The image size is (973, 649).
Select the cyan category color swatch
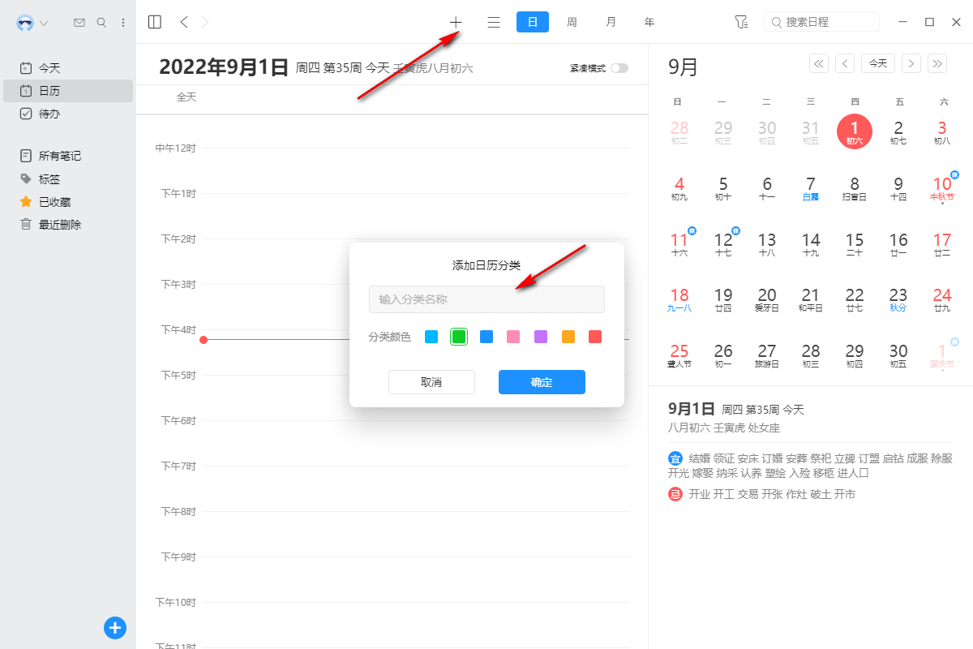coord(431,337)
